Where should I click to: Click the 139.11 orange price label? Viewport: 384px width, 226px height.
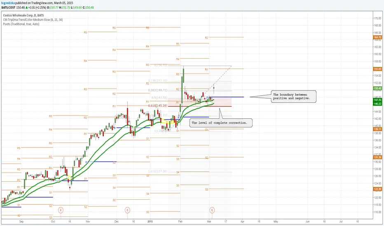[x=377, y=129]
